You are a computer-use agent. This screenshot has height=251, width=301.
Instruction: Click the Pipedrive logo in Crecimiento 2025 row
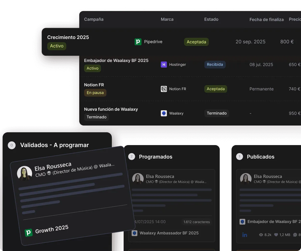[x=138, y=42]
